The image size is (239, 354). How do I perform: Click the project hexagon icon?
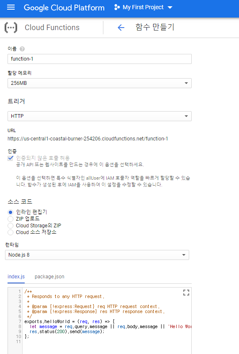click(117, 7)
